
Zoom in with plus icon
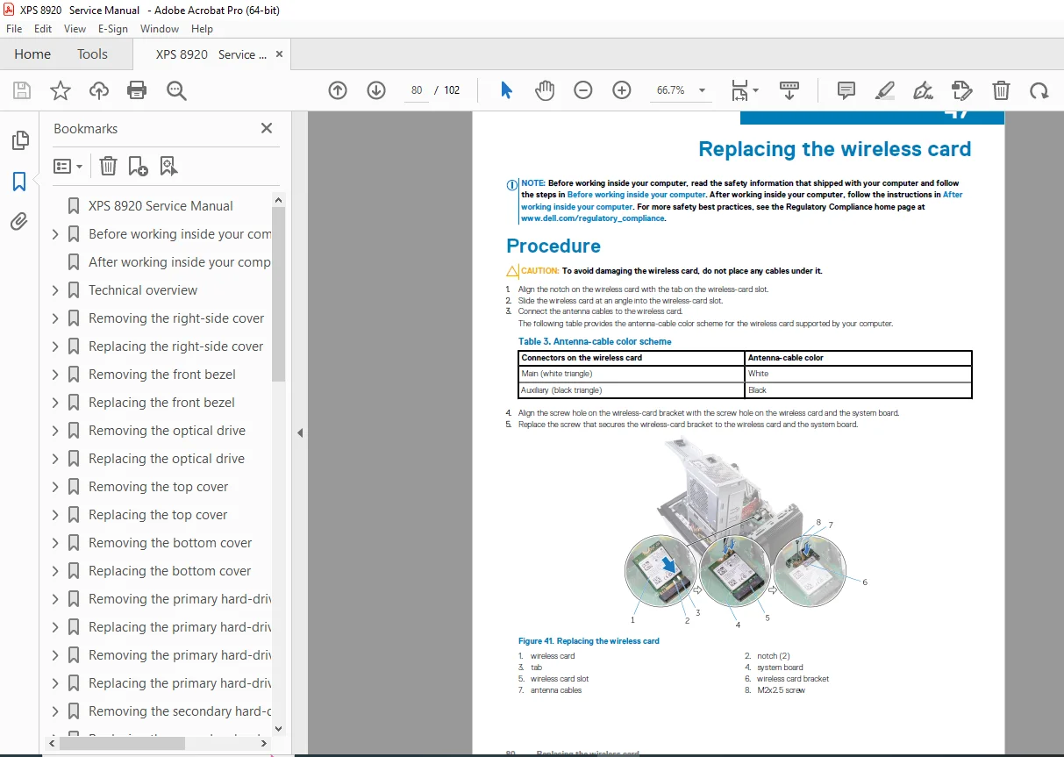622,90
